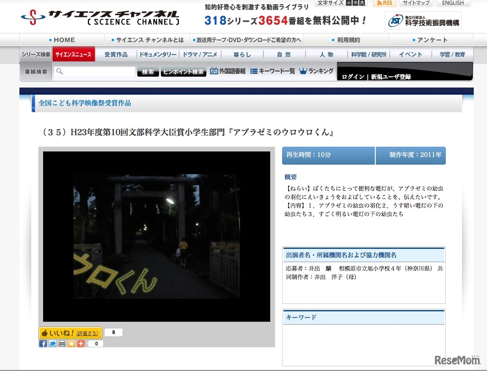The width and height of the screenshot is (487, 371).
Task: Share on Facebook icon
Action: tap(43, 344)
